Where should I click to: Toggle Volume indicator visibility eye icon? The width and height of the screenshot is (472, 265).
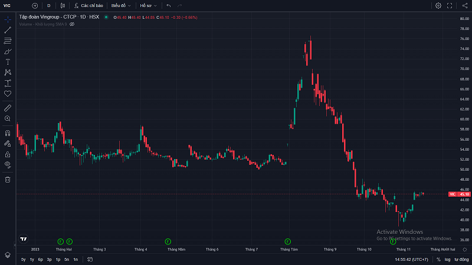72,24
